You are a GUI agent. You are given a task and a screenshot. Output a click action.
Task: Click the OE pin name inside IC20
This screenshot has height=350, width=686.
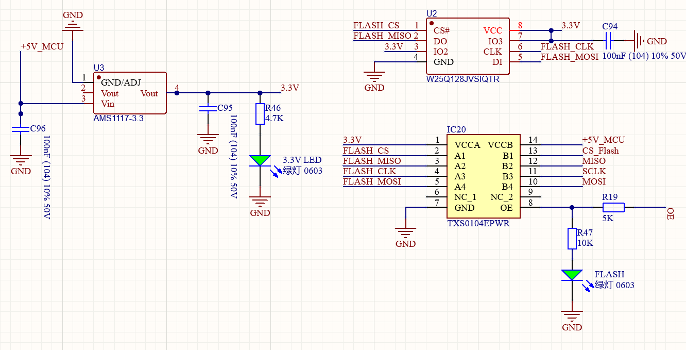coord(506,208)
